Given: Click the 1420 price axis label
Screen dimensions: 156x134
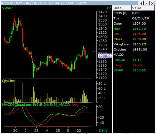Looking at the screenshot, I should point(102,12).
